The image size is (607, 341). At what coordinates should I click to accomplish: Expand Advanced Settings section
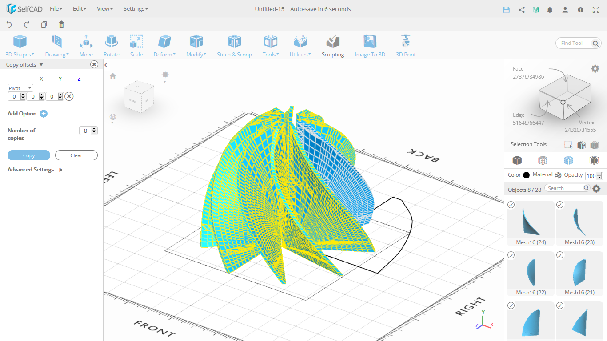coord(35,170)
